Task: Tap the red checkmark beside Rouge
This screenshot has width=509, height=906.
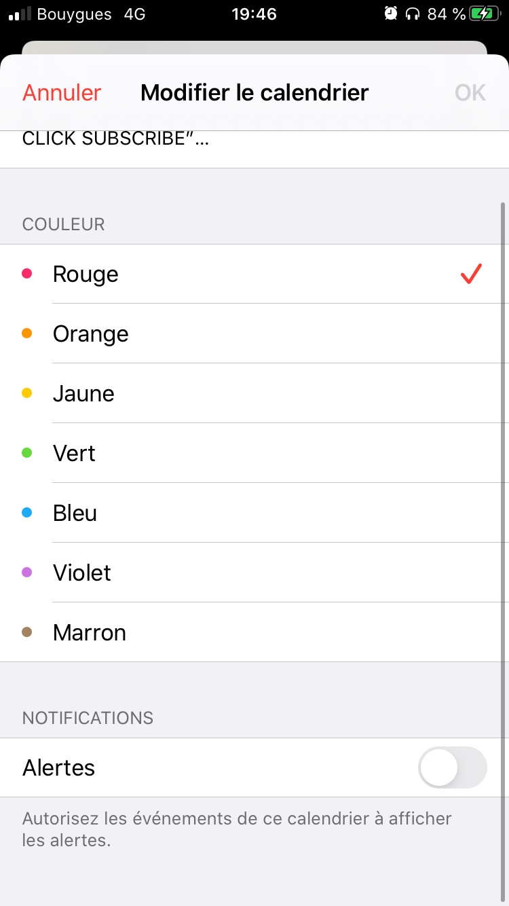Action: click(x=471, y=274)
